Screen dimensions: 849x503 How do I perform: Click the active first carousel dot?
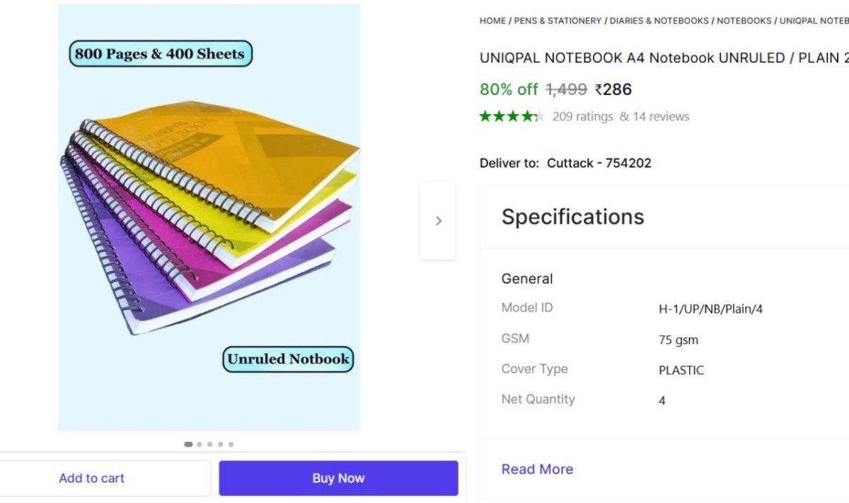187,444
